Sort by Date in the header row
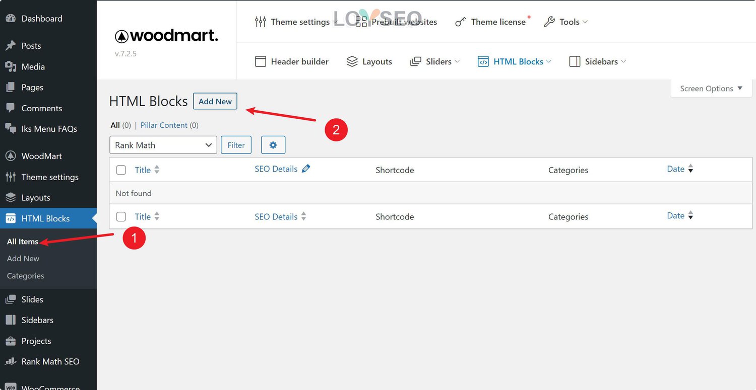 pos(680,169)
